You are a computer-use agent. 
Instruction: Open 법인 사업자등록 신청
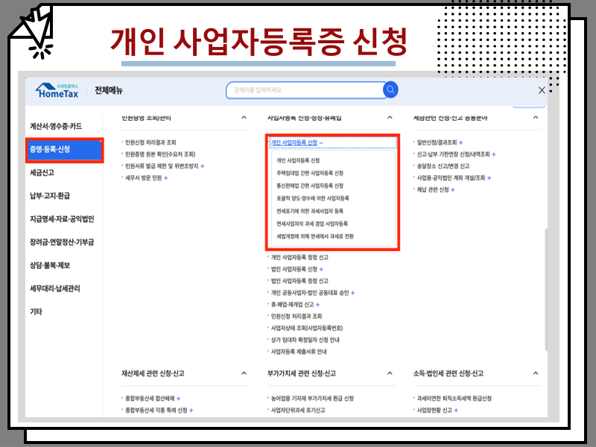[294, 269]
